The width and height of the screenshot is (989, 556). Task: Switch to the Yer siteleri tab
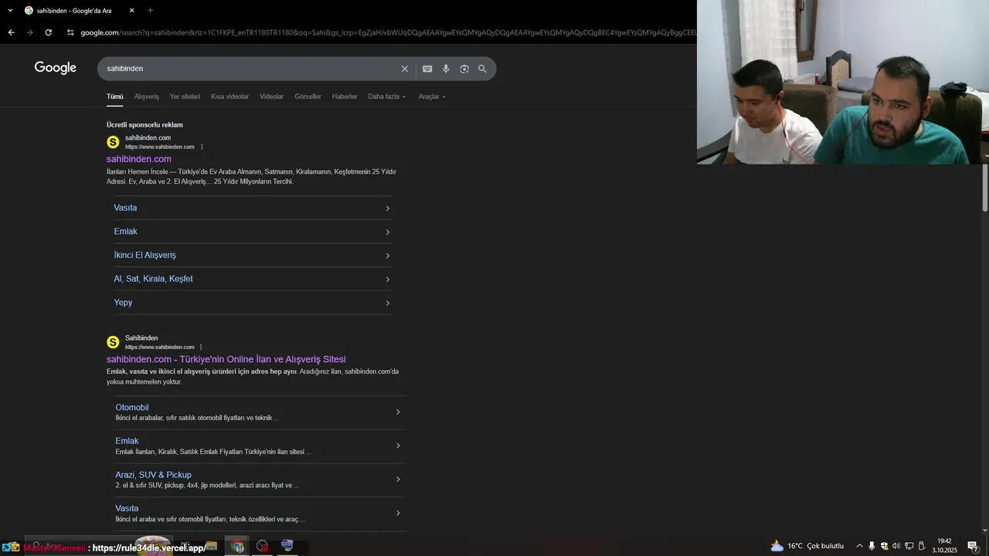pos(185,97)
